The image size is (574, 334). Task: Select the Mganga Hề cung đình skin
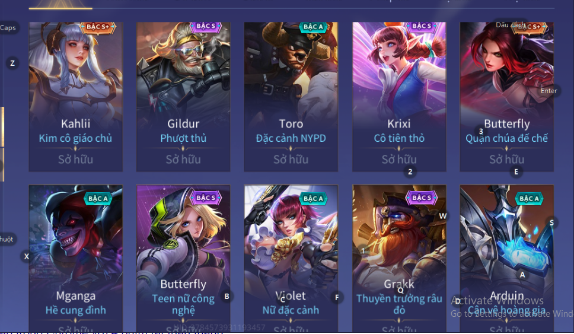76,258
